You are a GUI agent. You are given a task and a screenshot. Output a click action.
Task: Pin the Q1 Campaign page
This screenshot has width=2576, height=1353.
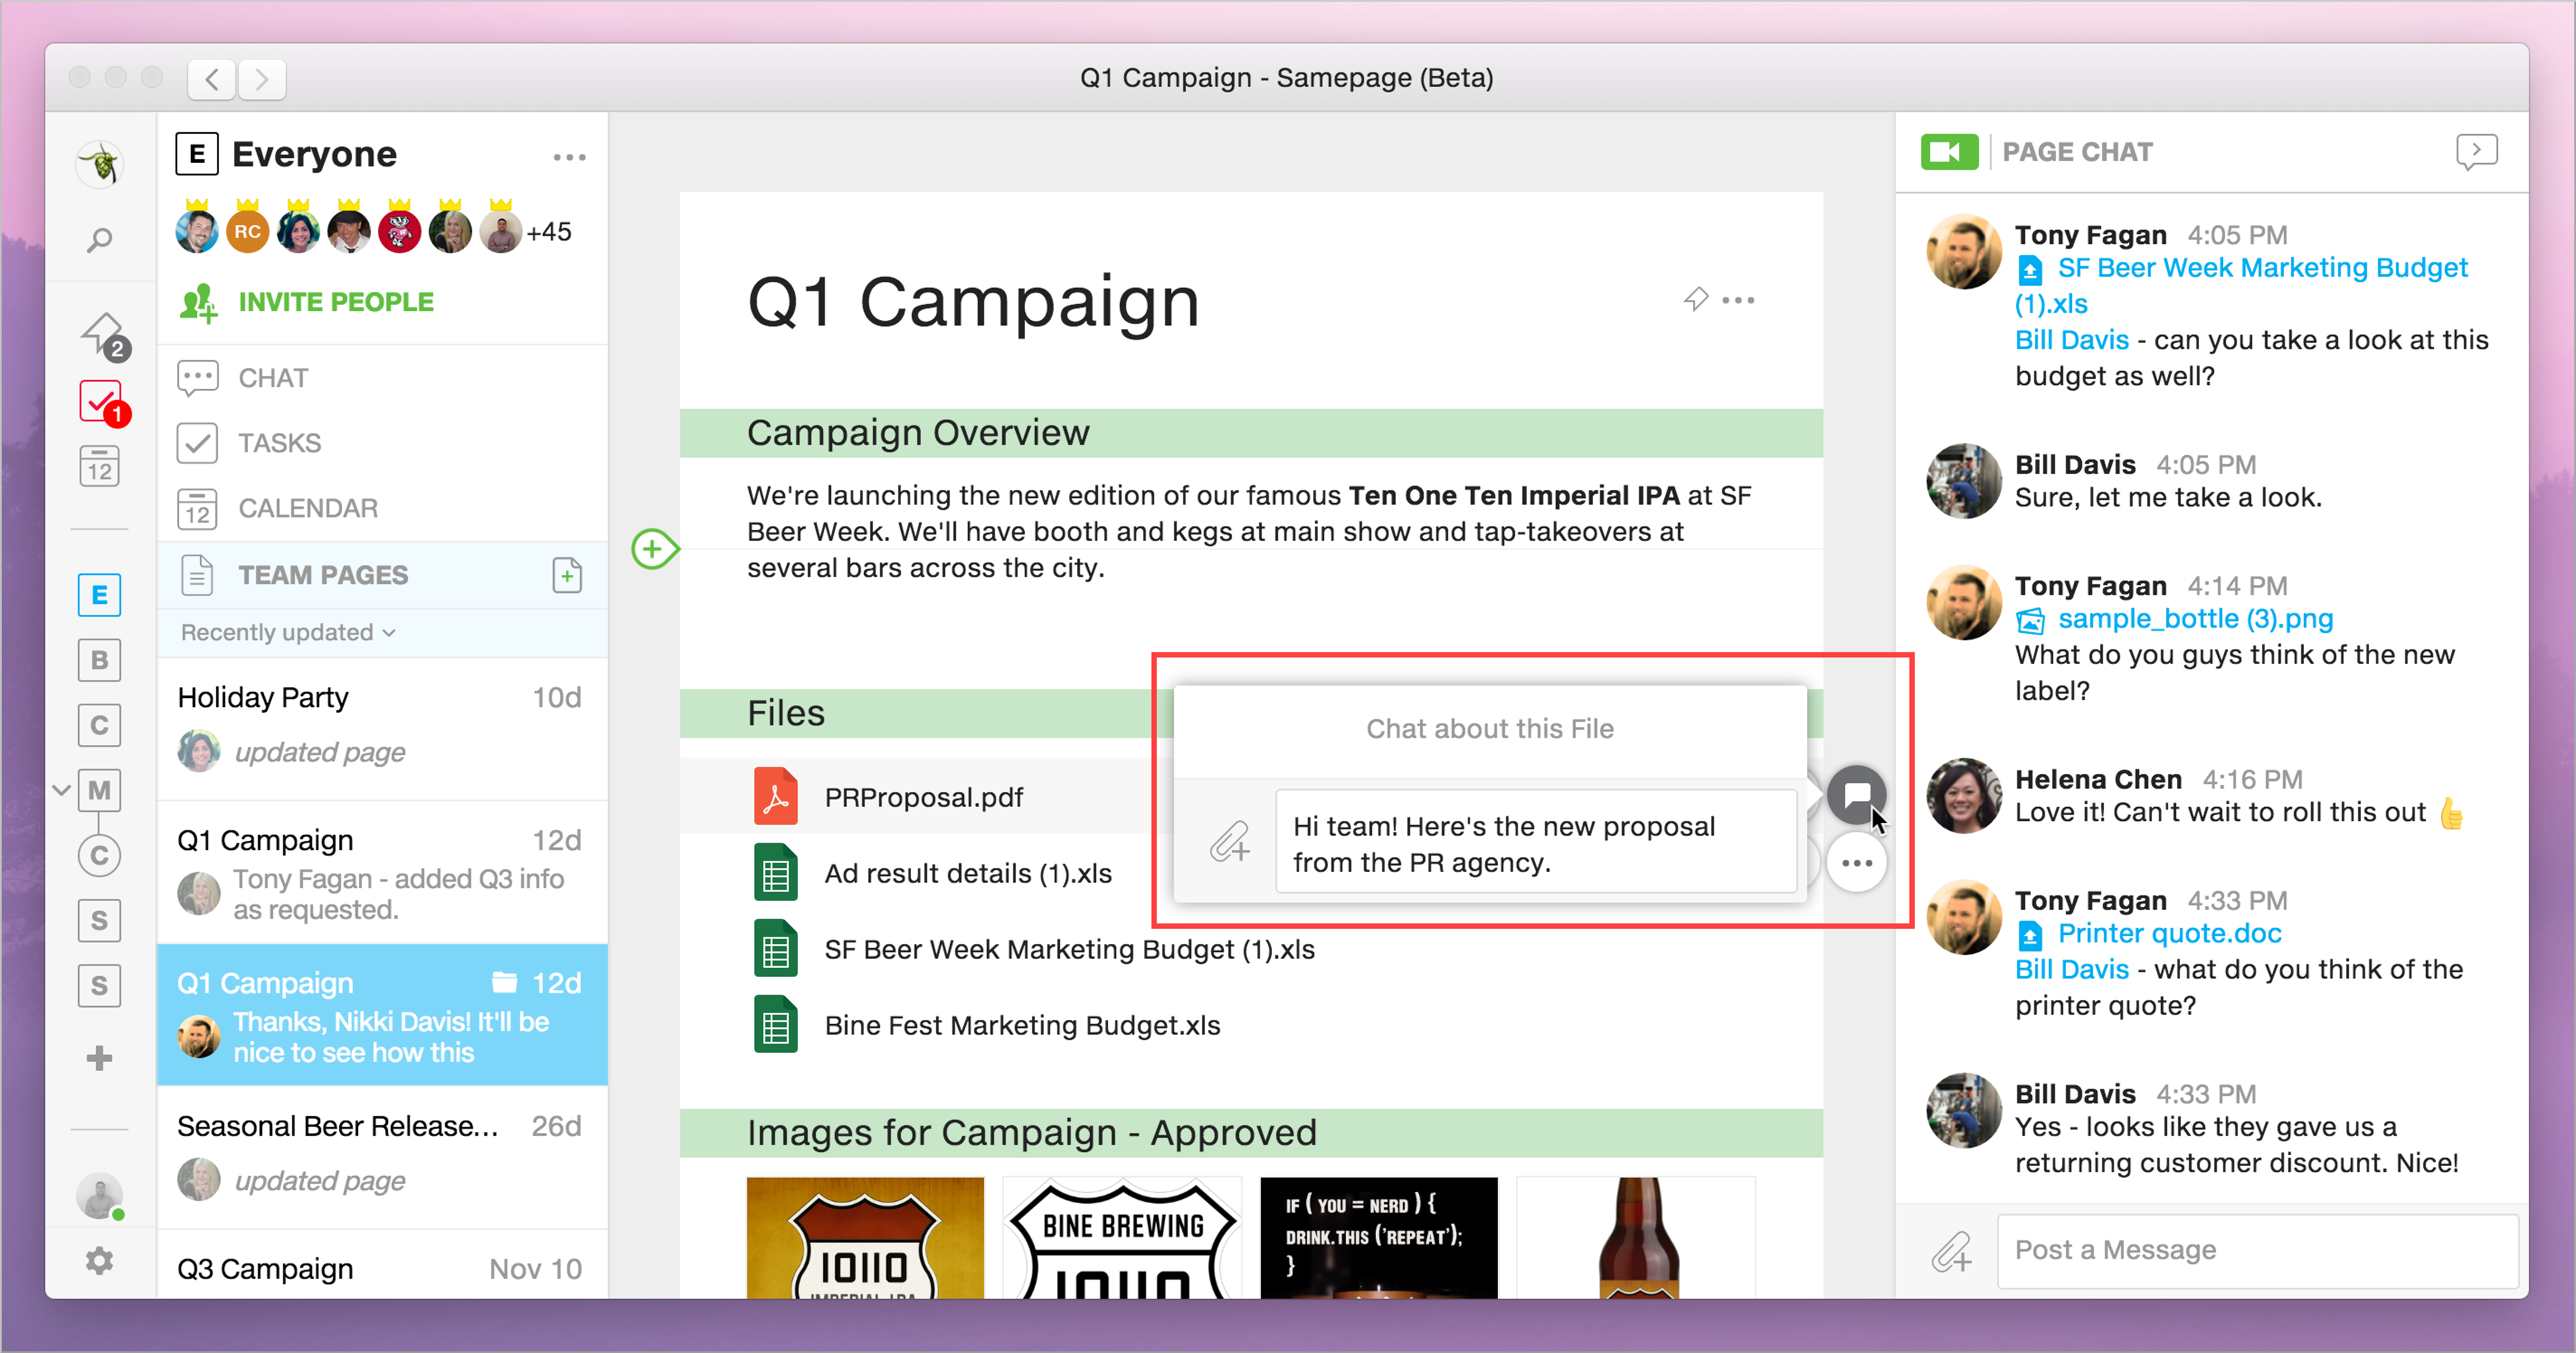click(x=1695, y=299)
